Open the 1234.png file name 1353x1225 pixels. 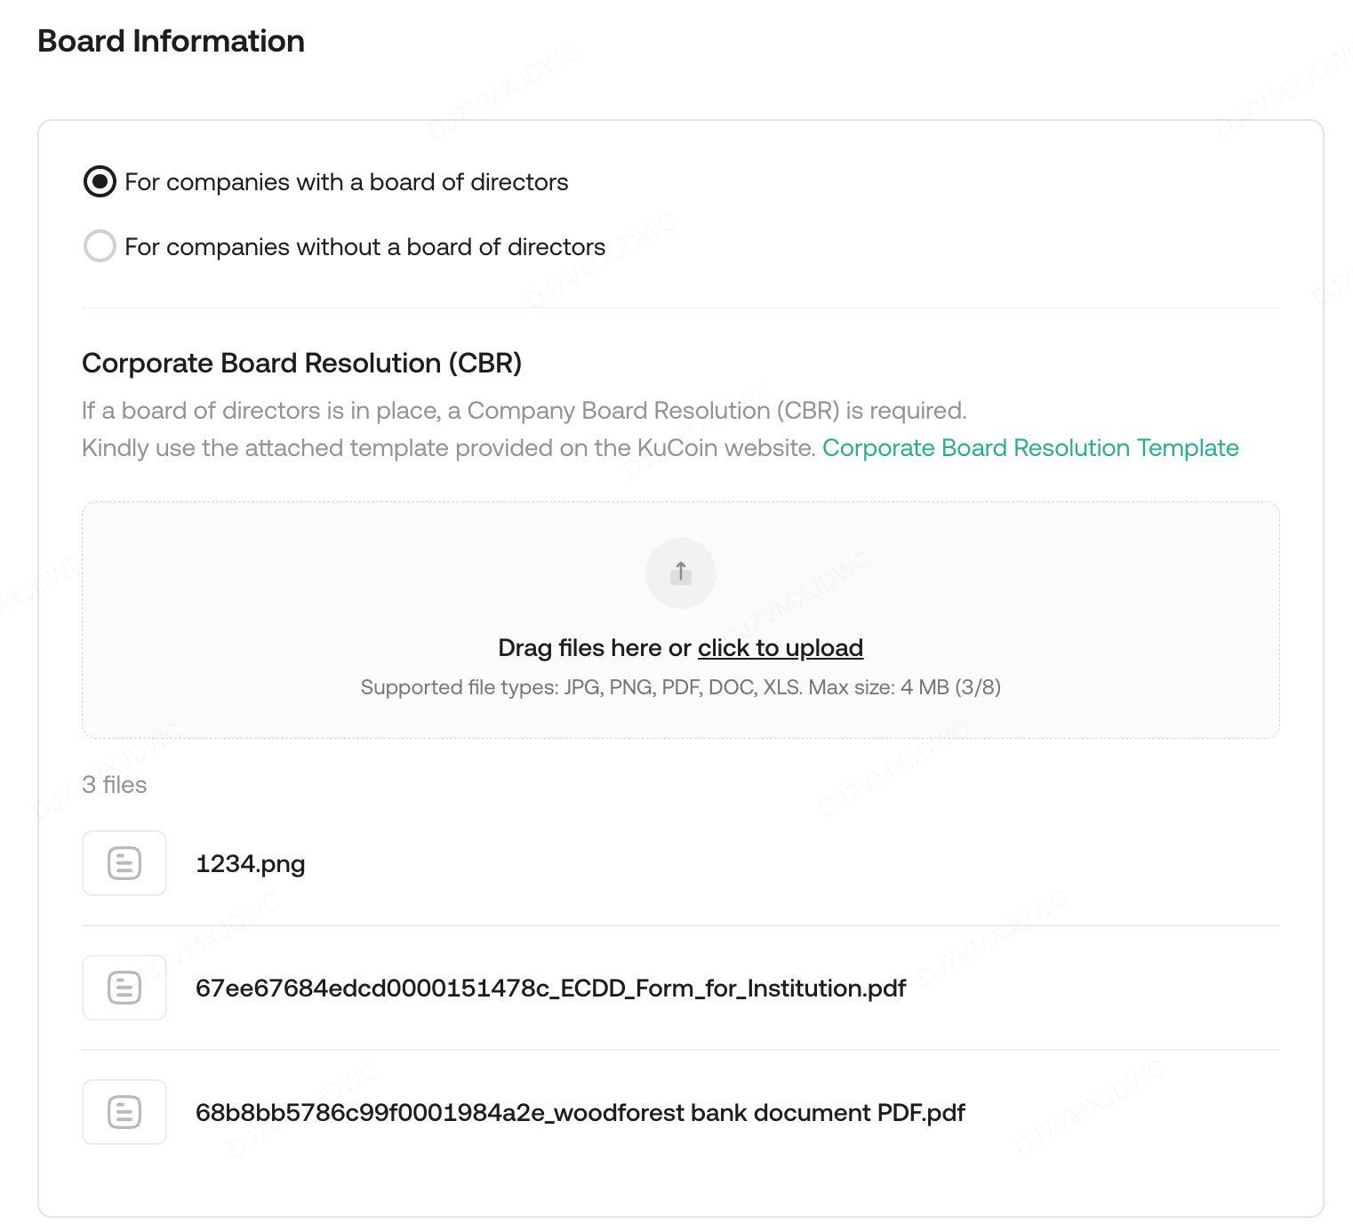tap(250, 864)
